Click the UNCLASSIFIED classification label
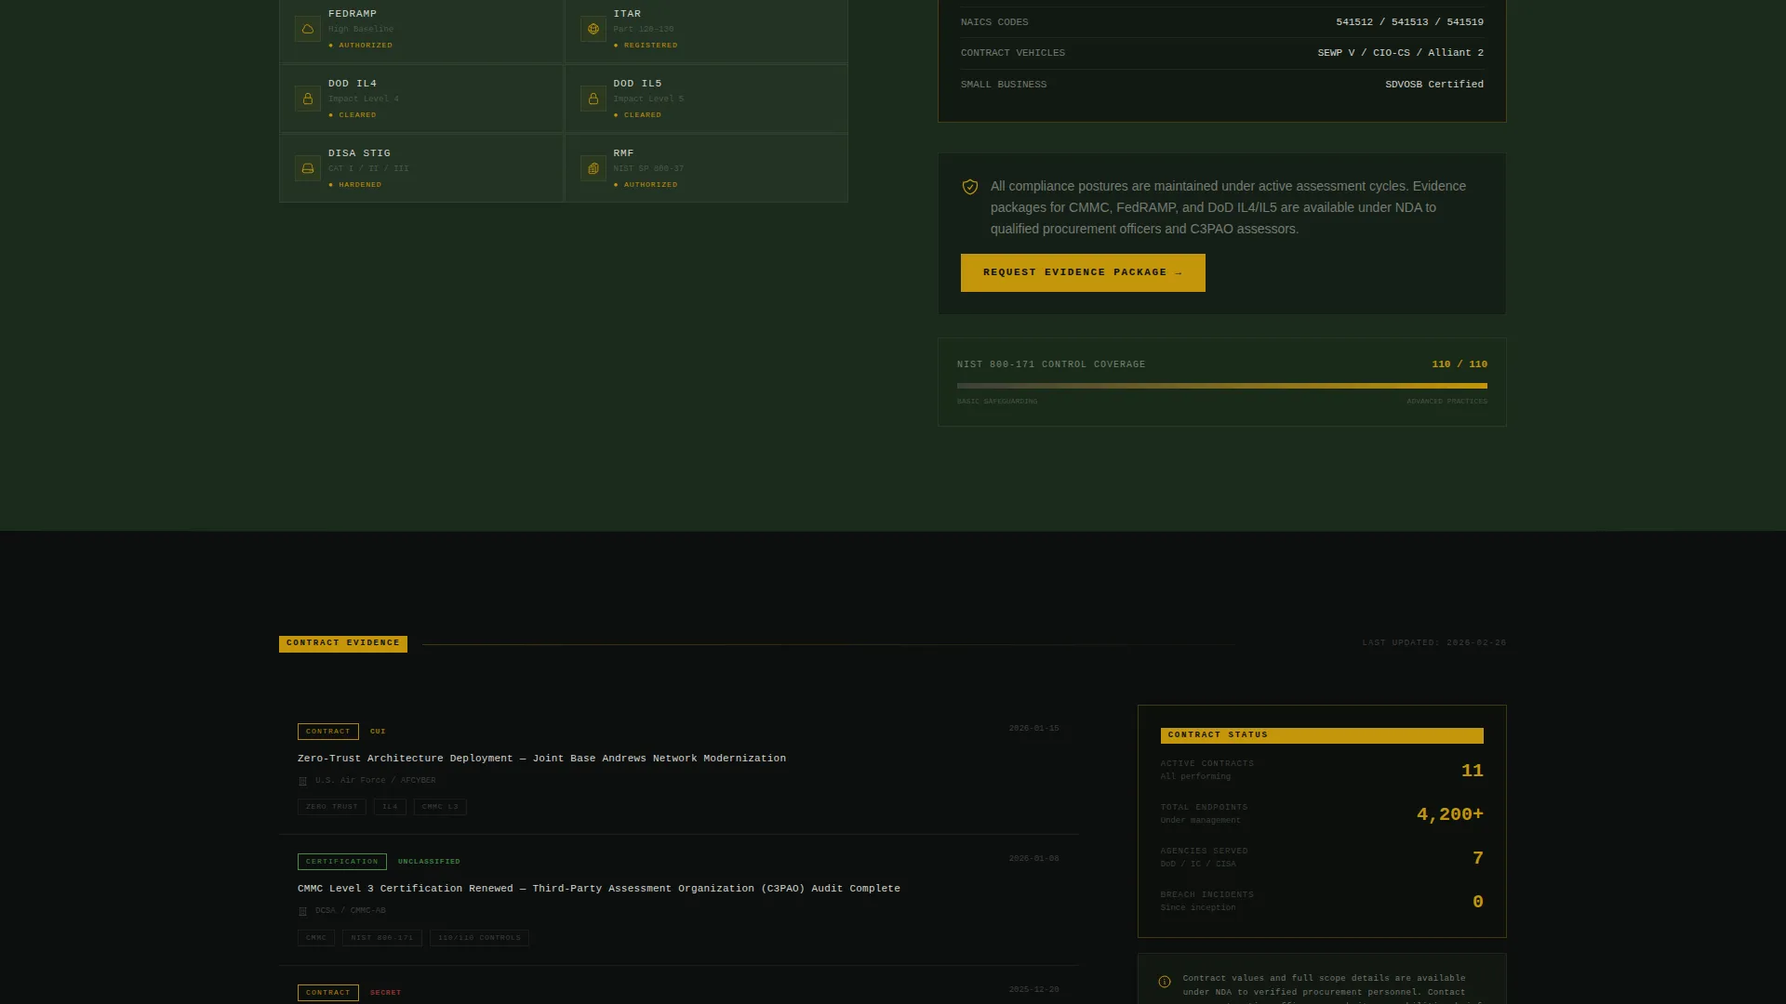 (x=429, y=862)
